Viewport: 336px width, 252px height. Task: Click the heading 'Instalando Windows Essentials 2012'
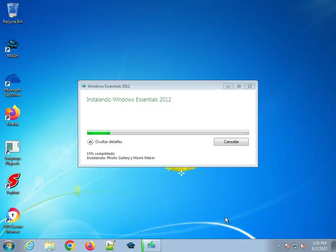[129, 99]
